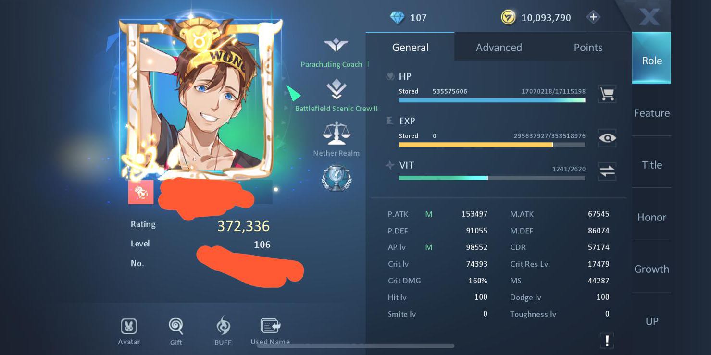Switch to the Advanced tab
The width and height of the screenshot is (711, 355).
pyautogui.click(x=499, y=48)
